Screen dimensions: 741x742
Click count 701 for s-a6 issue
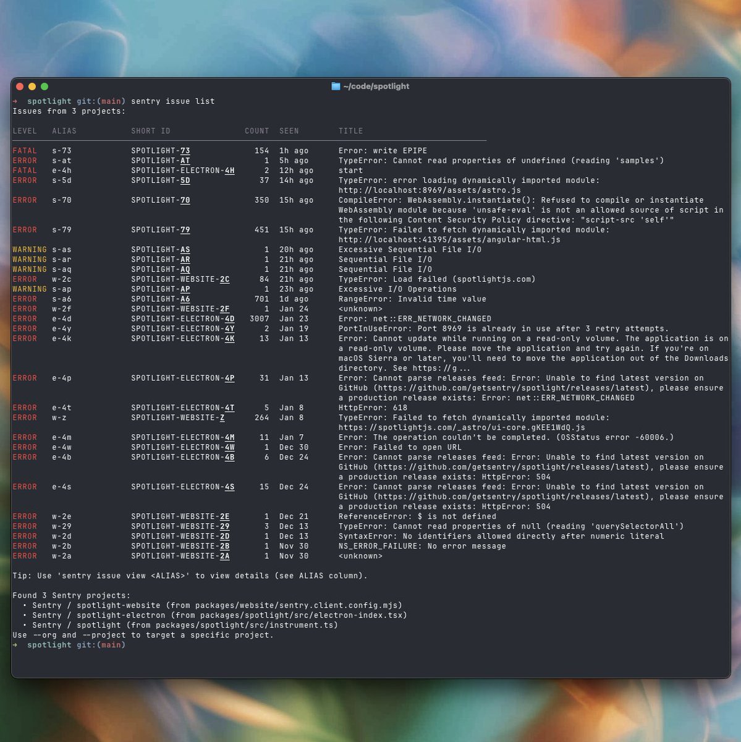[262, 299]
